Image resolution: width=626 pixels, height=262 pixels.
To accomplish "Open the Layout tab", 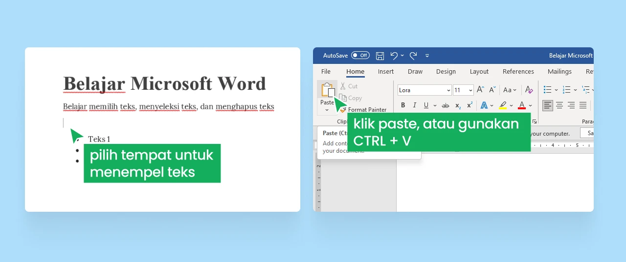I will 479,71.
